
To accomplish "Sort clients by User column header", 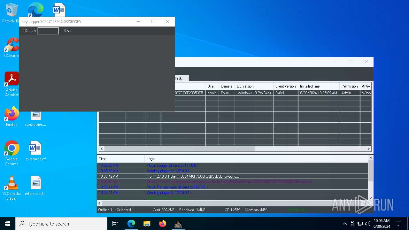I will pos(212,86).
